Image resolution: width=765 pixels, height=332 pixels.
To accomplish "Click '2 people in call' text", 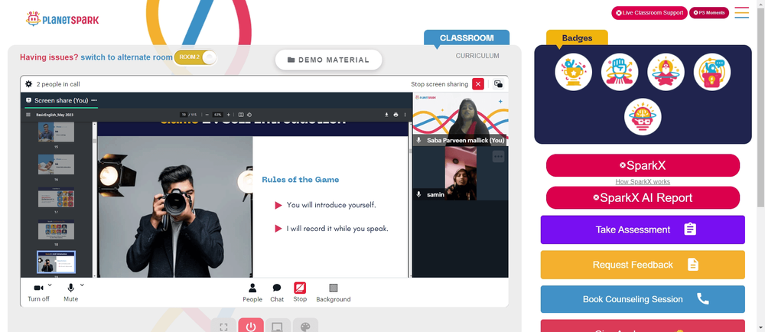I will (58, 84).
